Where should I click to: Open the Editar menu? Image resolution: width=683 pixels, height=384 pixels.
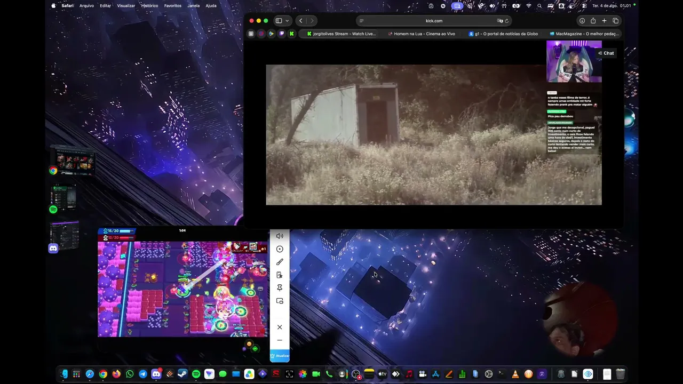point(106,5)
